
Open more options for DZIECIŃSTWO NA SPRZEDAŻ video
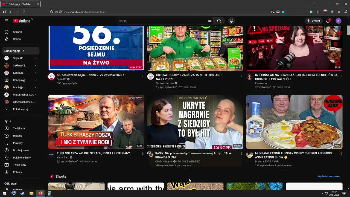(x=341, y=75)
